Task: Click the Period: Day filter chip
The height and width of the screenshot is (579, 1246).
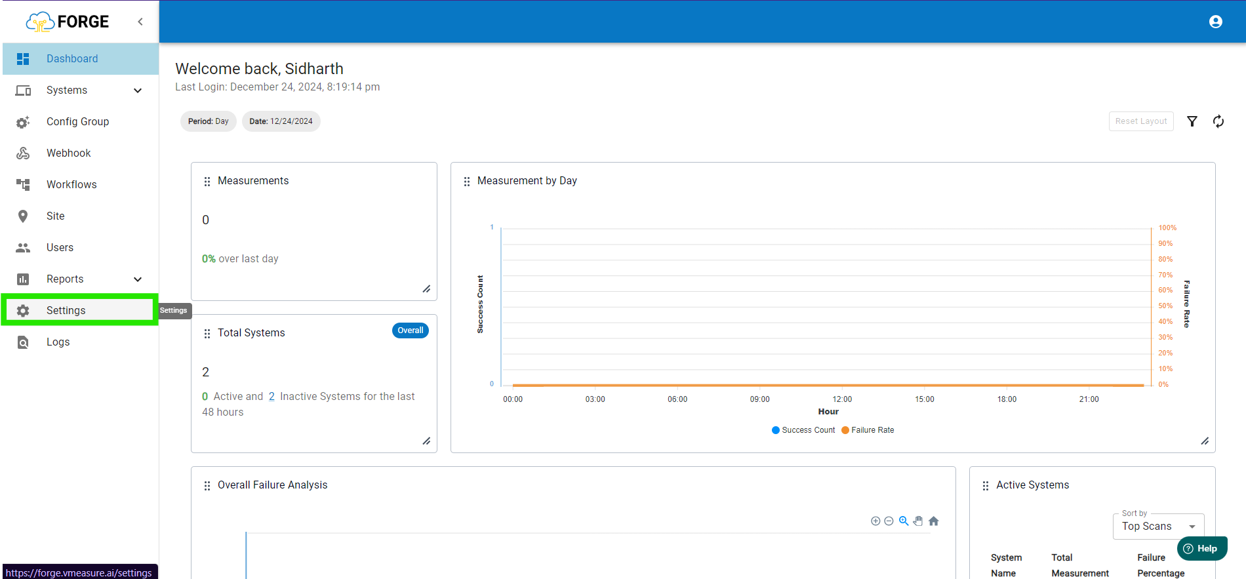Action: tap(209, 121)
